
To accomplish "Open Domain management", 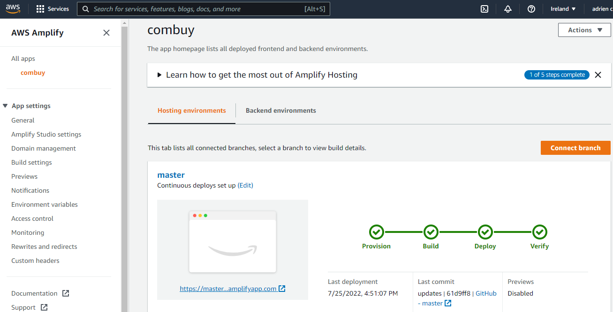I will pyautogui.click(x=44, y=148).
